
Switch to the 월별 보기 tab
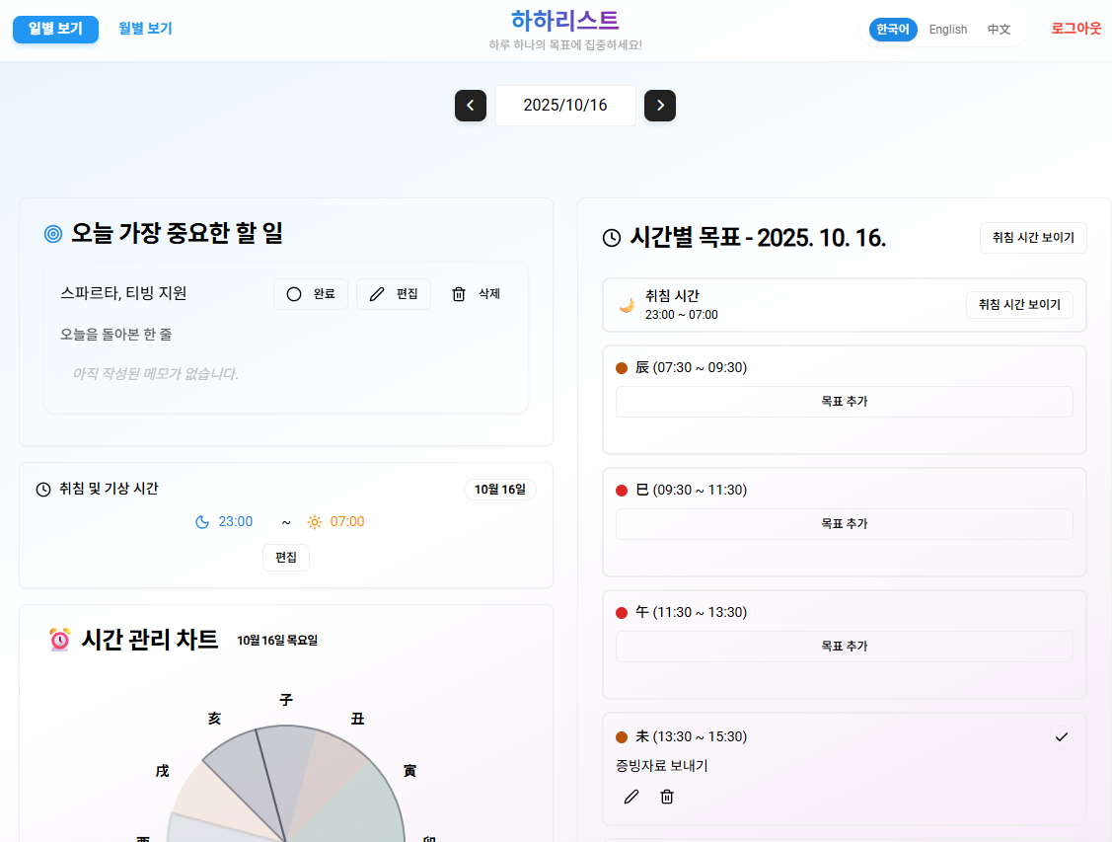pyautogui.click(x=143, y=30)
